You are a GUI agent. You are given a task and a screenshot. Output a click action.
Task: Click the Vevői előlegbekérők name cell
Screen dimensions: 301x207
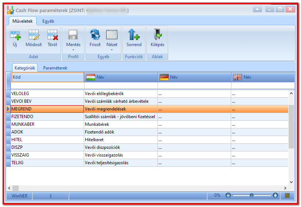121,94
